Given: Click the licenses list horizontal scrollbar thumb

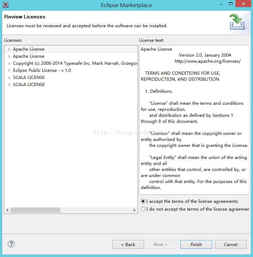Looking at the screenshot, I should (x=35, y=210).
